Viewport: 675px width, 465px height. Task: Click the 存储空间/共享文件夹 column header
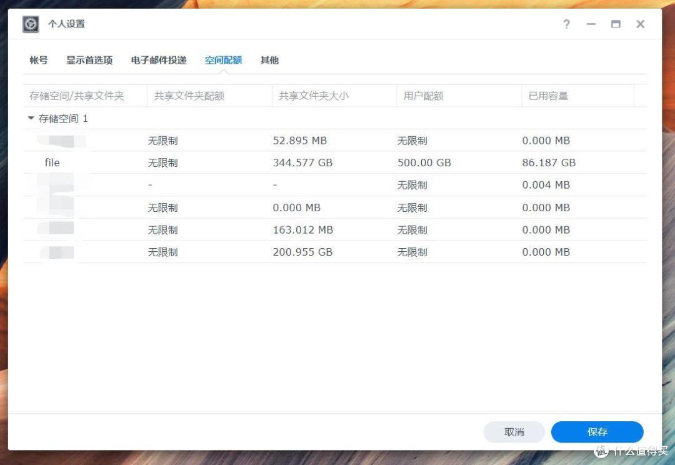[x=85, y=96]
